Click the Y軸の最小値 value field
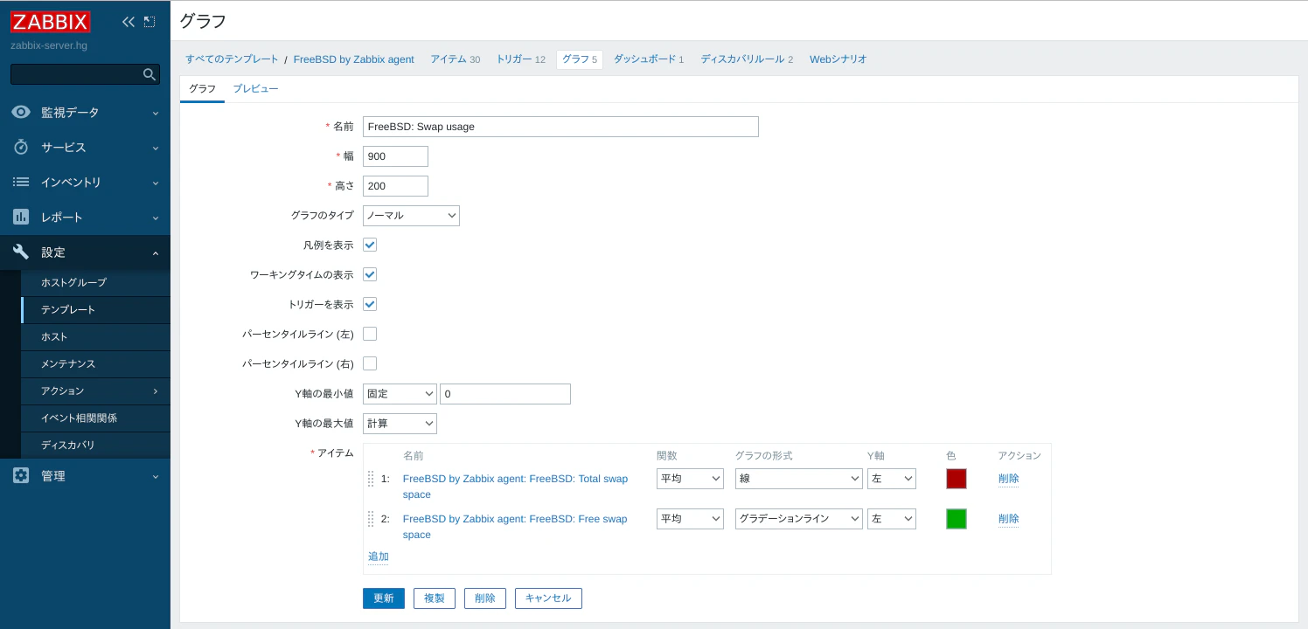The width and height of the screenshot is (1308, 629). (505, 394)
